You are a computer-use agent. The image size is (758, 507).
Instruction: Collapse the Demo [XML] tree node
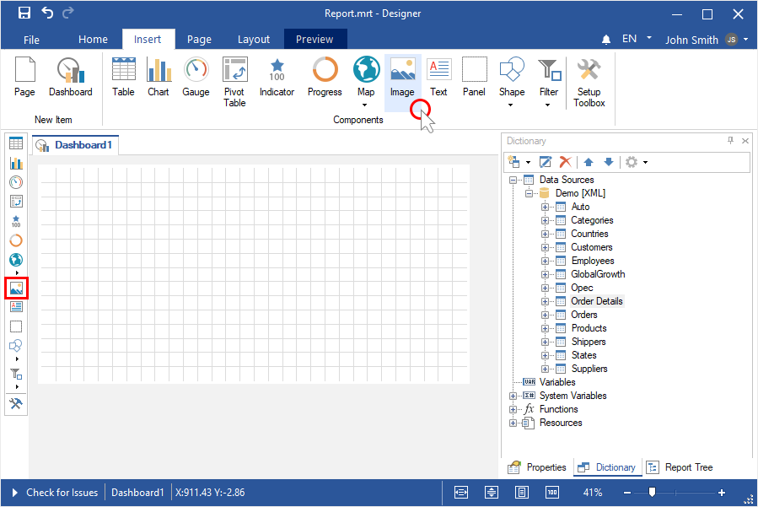(x=529, y=193)
